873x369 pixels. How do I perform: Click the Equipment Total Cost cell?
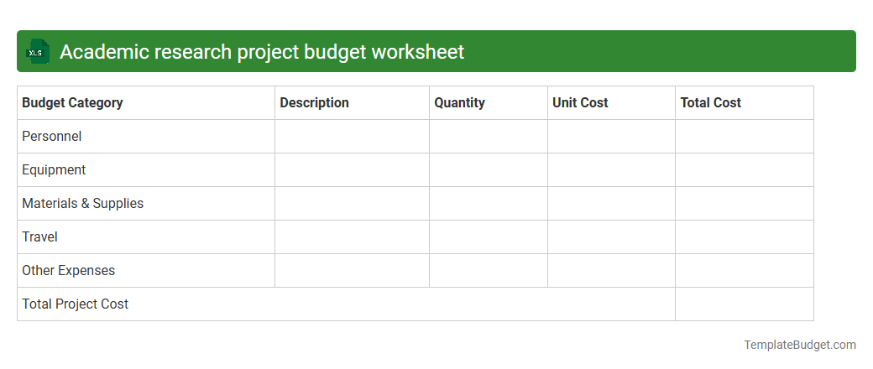(x=745, y=169)
